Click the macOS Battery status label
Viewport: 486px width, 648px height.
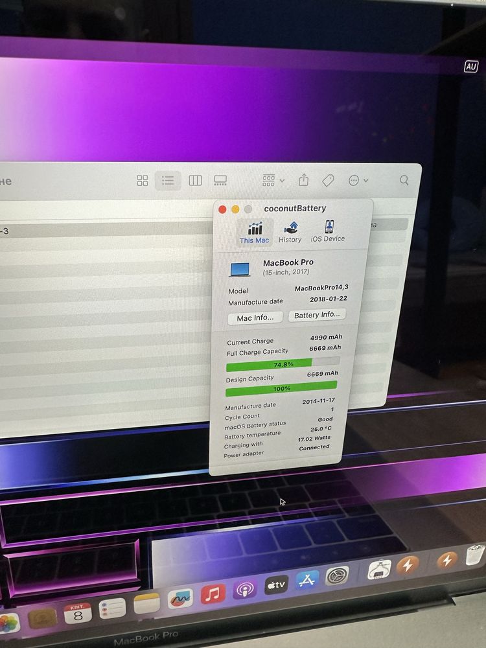pyautogui.click(x=255, y=425)
